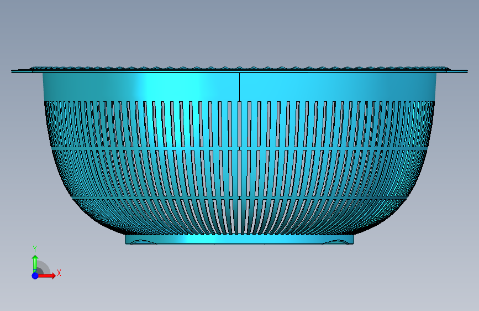
Task: Select the colander's cylindrical base ring
Action: [x=239, y=239]
